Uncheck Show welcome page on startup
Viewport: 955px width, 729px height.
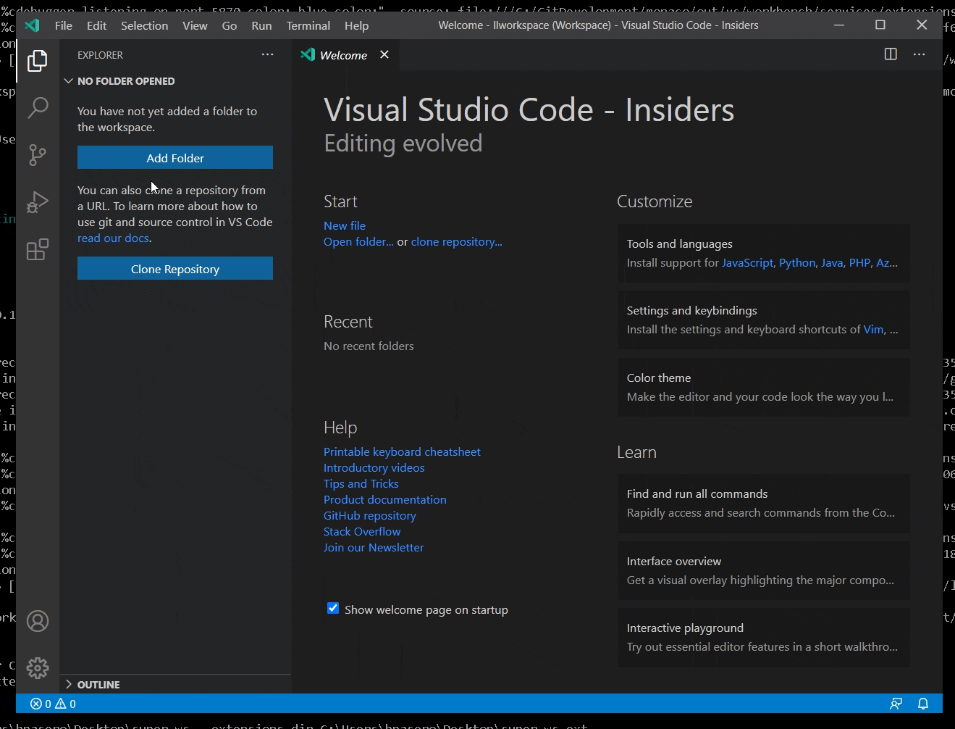(333, 609)
